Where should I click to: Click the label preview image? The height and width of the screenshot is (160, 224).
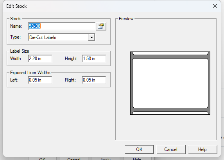[170, 83]
